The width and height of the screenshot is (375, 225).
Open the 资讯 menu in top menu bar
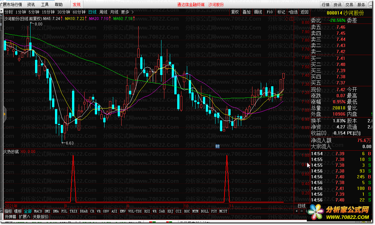point(31,5)
